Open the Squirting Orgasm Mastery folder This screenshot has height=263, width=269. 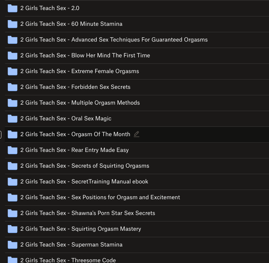point(81,229)
